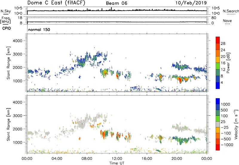Screen dimensions: 239x165
Task: Click the 'Time UT' axis title
Action: pos(117,163)
